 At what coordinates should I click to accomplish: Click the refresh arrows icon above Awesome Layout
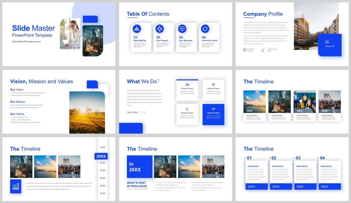205,29
